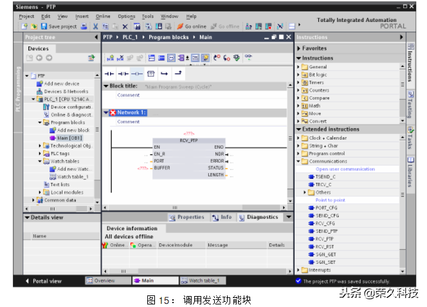Click Portal view in the bottom bar
The height and width of the screenshot is (307, 427).
pos(44,281)
